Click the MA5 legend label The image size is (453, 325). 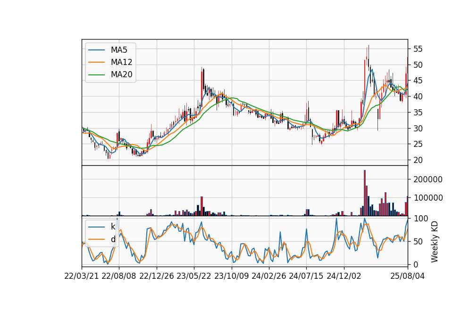click(119, 50)
